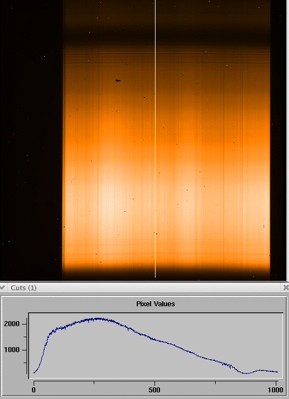Click the 2000 label on y-axis
The image size is (289, 399).
click(12, 324)
